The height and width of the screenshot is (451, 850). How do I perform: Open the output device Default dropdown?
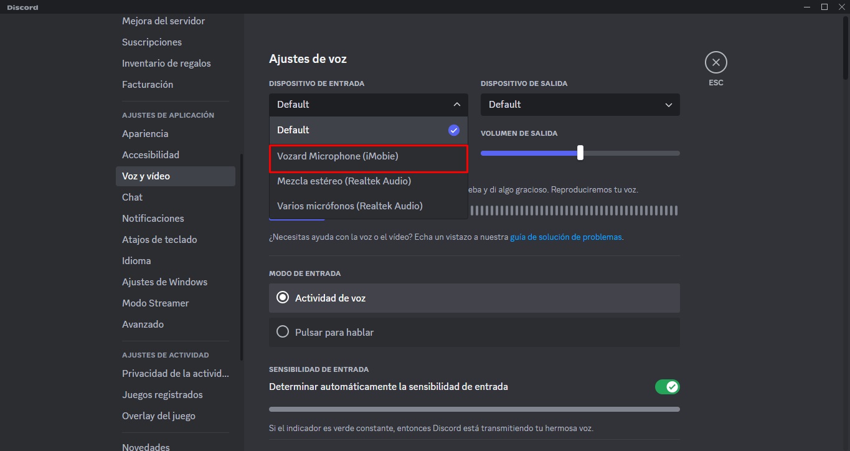click(x=580, y=105)
